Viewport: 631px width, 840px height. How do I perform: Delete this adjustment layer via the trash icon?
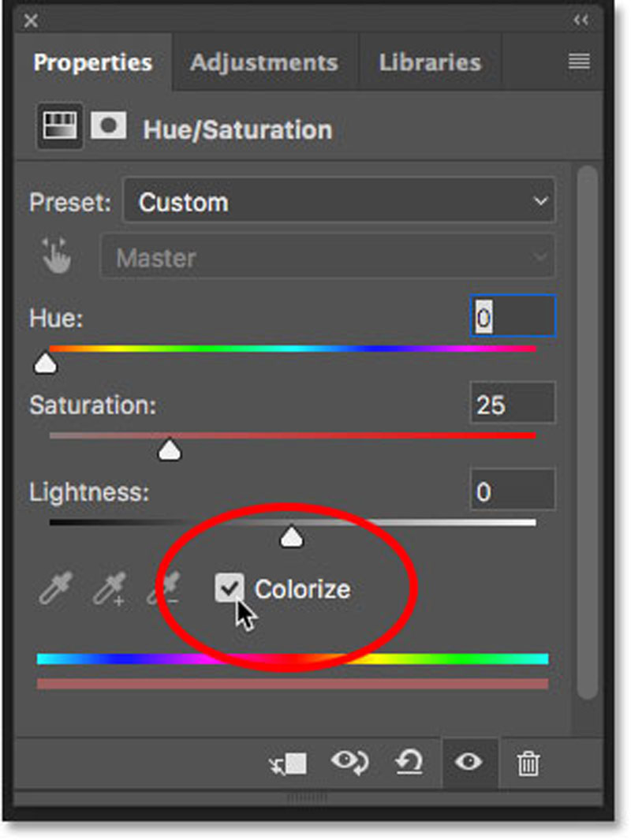528,763
